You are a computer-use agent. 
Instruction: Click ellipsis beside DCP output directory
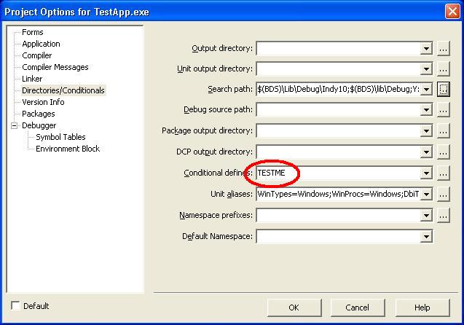[x=444, y=152]
